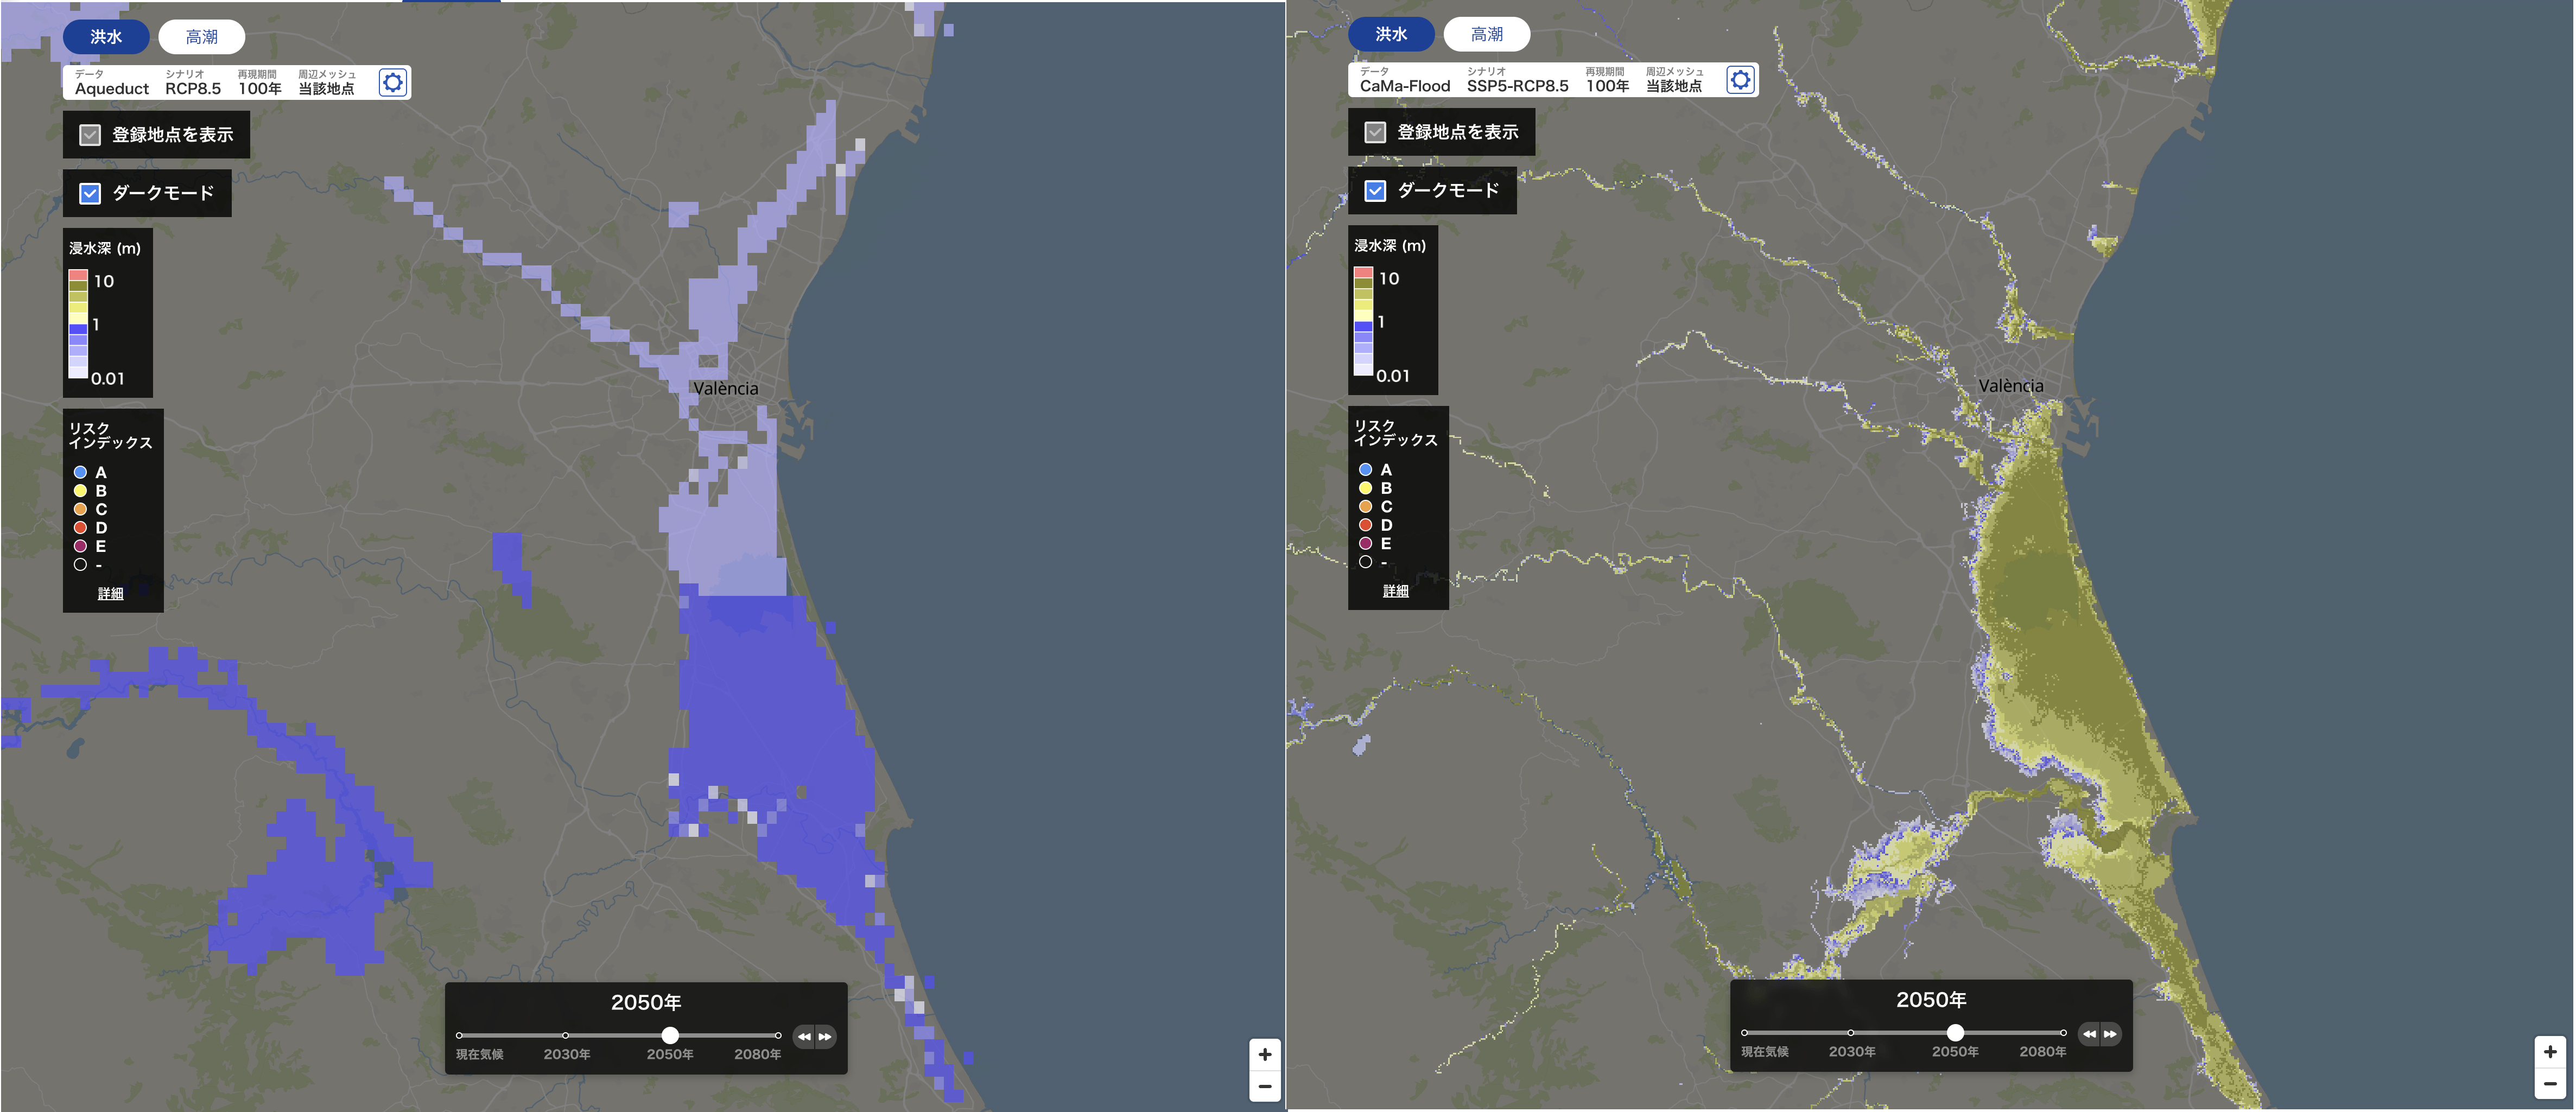Open Aqueduct data selector on left panel
2576x1112 pixels.
point(111,88)
